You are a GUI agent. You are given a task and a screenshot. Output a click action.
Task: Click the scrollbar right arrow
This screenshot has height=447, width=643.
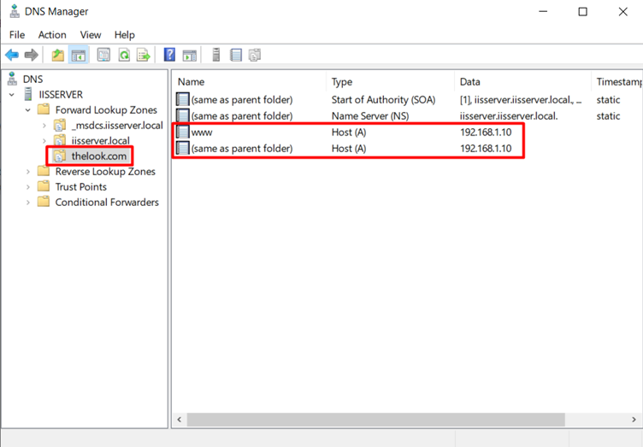[634, 419]
